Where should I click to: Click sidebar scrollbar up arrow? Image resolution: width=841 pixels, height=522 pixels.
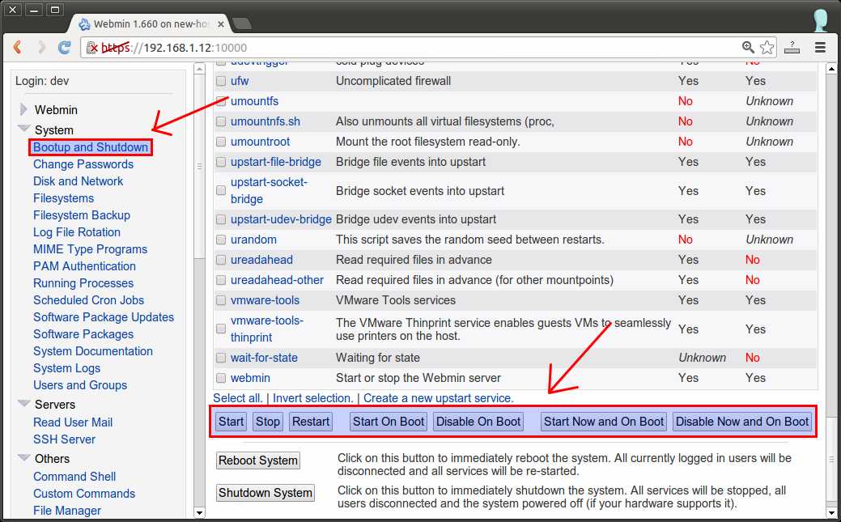199,69
